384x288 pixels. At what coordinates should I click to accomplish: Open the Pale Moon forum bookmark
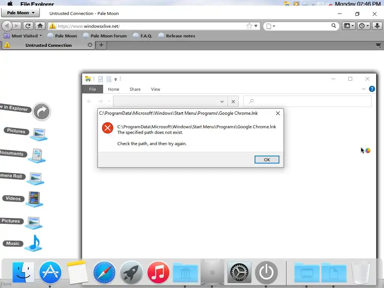105,36
